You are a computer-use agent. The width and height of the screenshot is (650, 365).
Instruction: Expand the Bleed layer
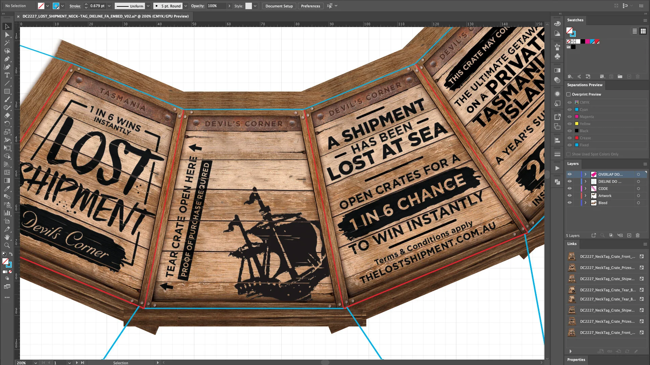(585, 203)
